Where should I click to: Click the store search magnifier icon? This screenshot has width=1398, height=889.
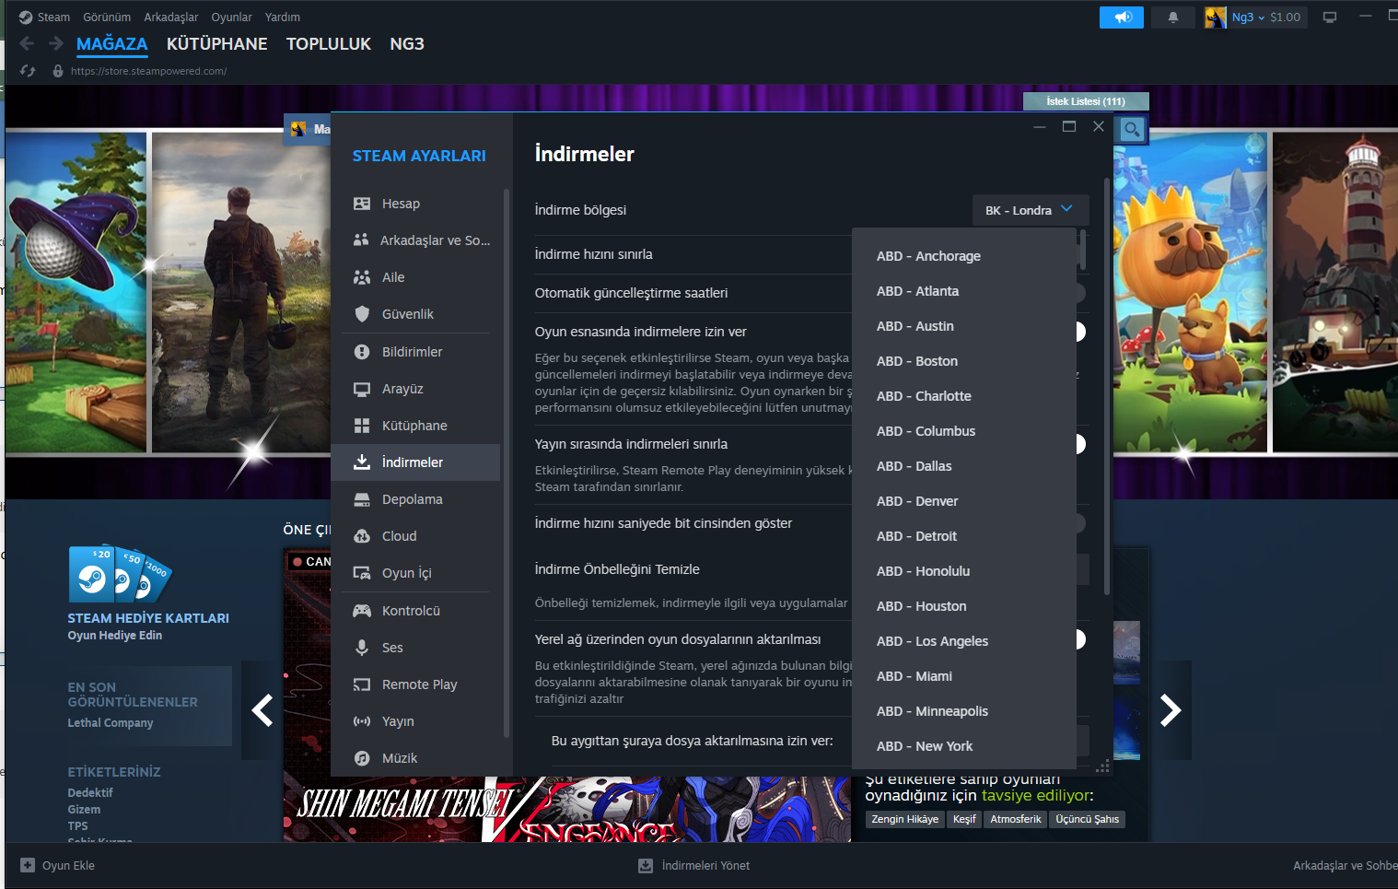pyautogui.click(x=1131, y=130)
